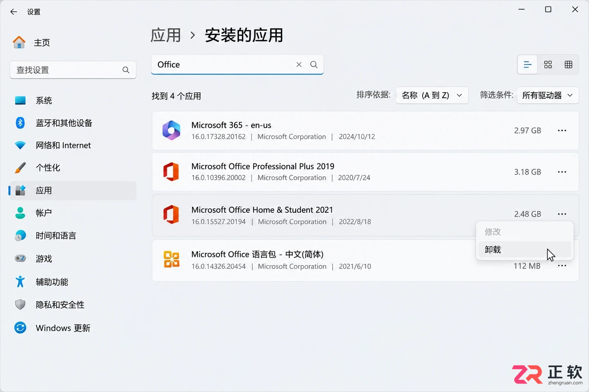Viewport: 589px width, 392px height.
Task: Select Microsoft Office Home & Student 2021 name
Action: 262,210
